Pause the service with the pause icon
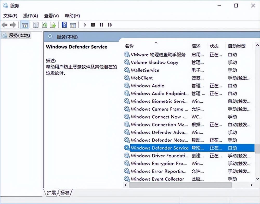260x204 pixels. coord(101,25)
